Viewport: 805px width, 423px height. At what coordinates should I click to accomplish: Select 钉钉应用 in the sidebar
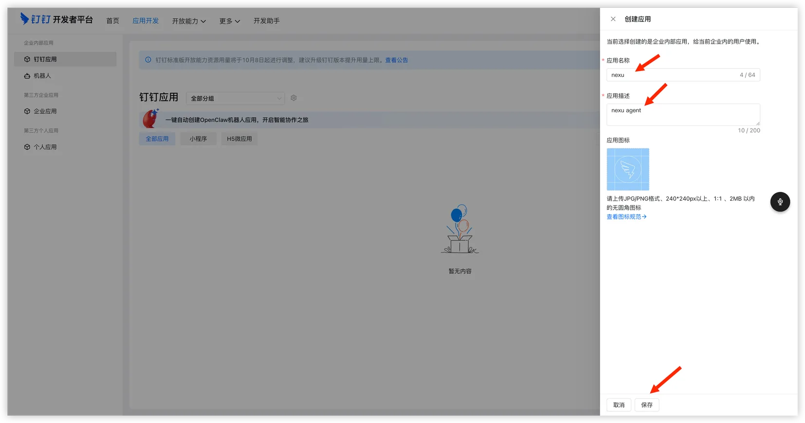coord(45,59)
